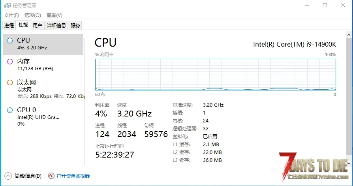The image size is (353, 186).
Task: Click the Resource Monitor icon at bottom
Action: pyautogui.click(x=51, y=176)
